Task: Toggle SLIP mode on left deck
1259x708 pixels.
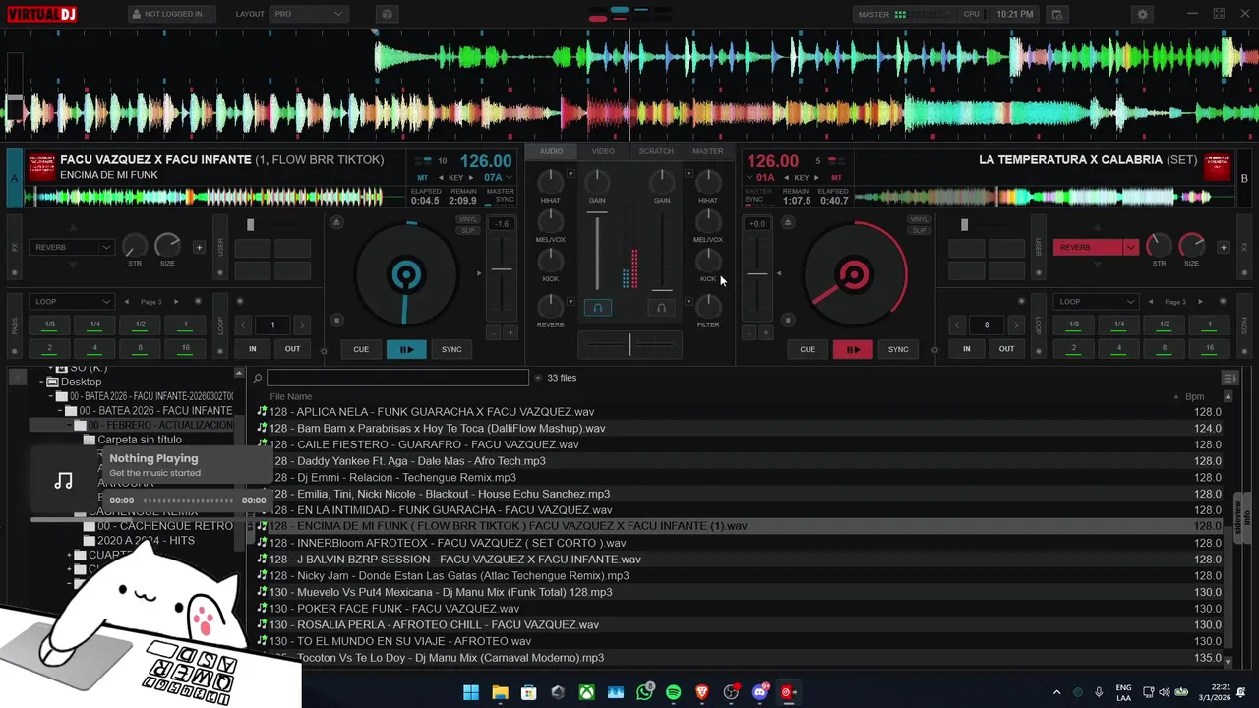Action: pyautogui.click(x=468, y=230)
